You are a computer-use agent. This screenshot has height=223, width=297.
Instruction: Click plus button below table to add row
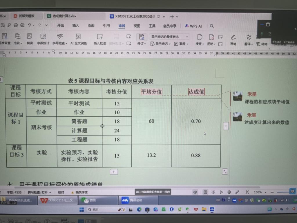coord(114,172)
